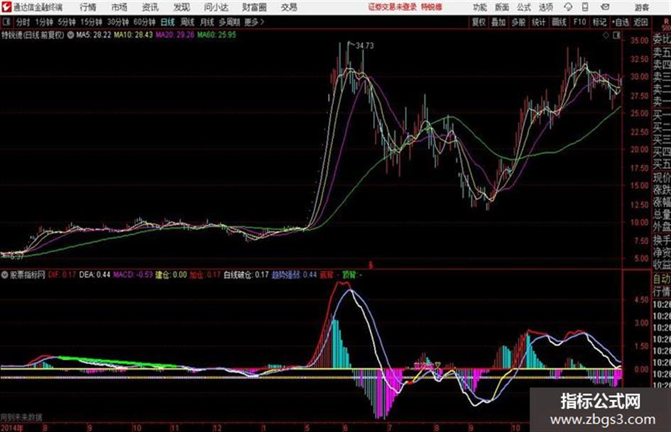The width and height of the screenshot is (671, 432).
Task: Click the 通达信 red logo icon
Action: point(6,7)
